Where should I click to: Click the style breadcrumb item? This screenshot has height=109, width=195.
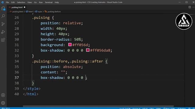pos(39,12)
